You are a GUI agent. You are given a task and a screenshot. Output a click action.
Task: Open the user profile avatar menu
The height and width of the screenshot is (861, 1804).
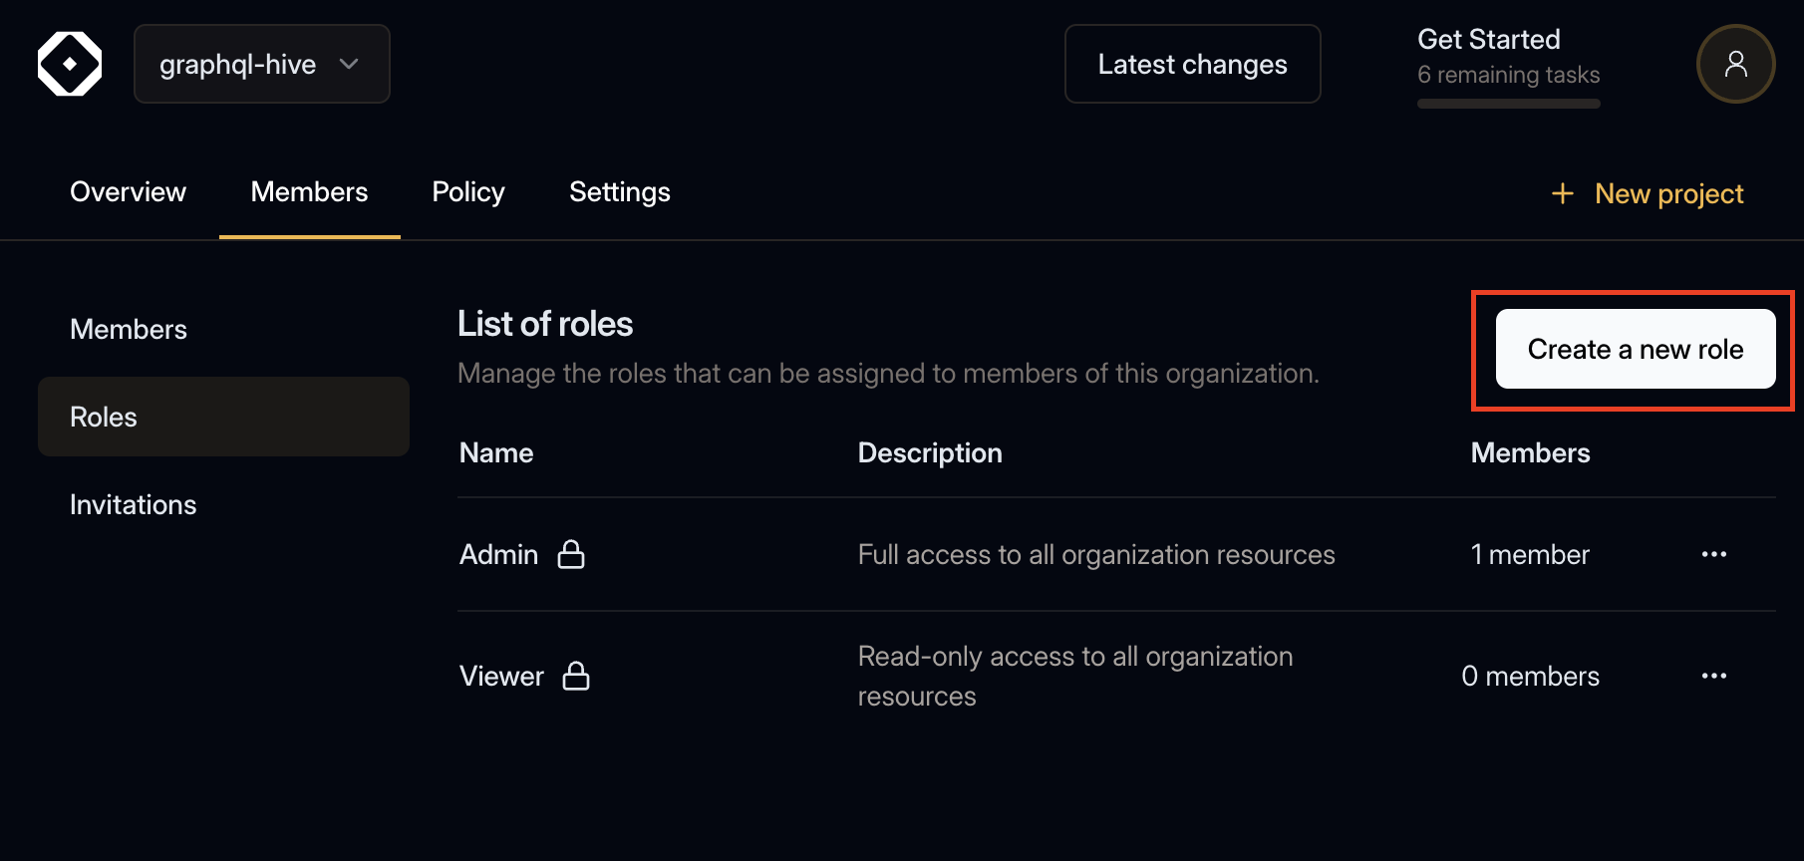click(1735, 64)
